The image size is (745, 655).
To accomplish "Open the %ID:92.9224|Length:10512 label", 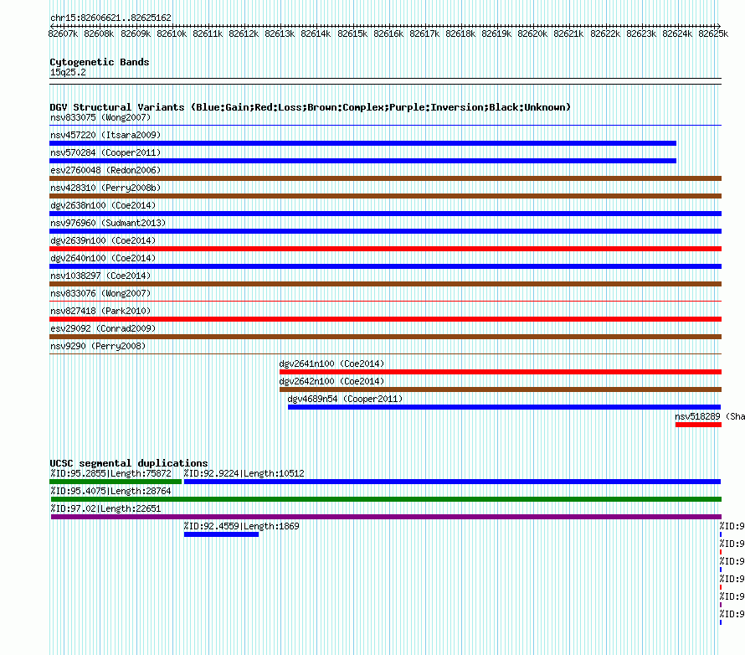I will (244, 473).
